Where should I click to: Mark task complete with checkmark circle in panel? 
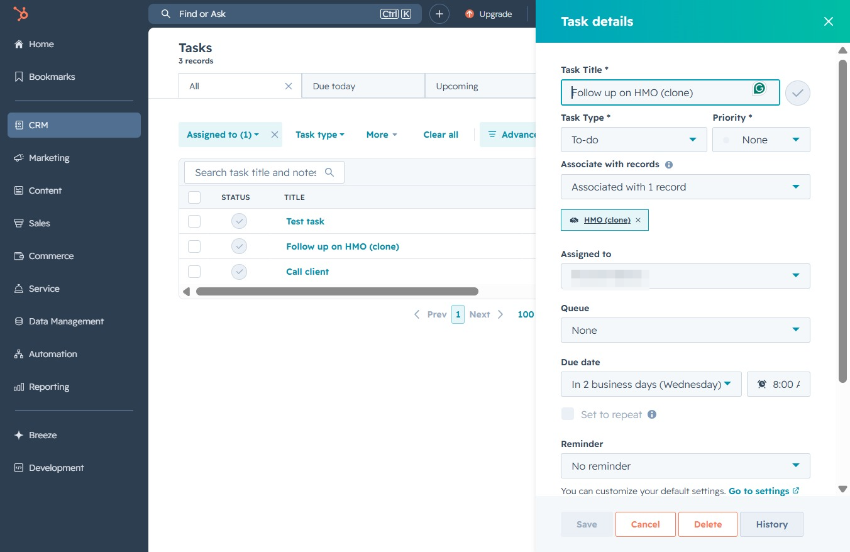[x=798, y=93]
